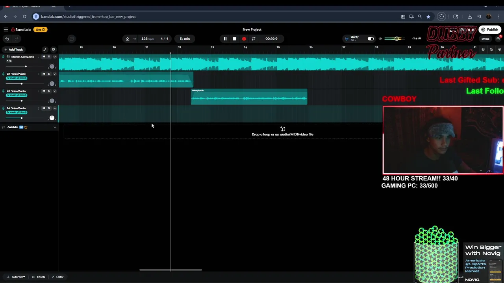The height and width of the screenshot is (283, 504).
Task: Click the 00:39.9 time display
Action: [271, 39]
